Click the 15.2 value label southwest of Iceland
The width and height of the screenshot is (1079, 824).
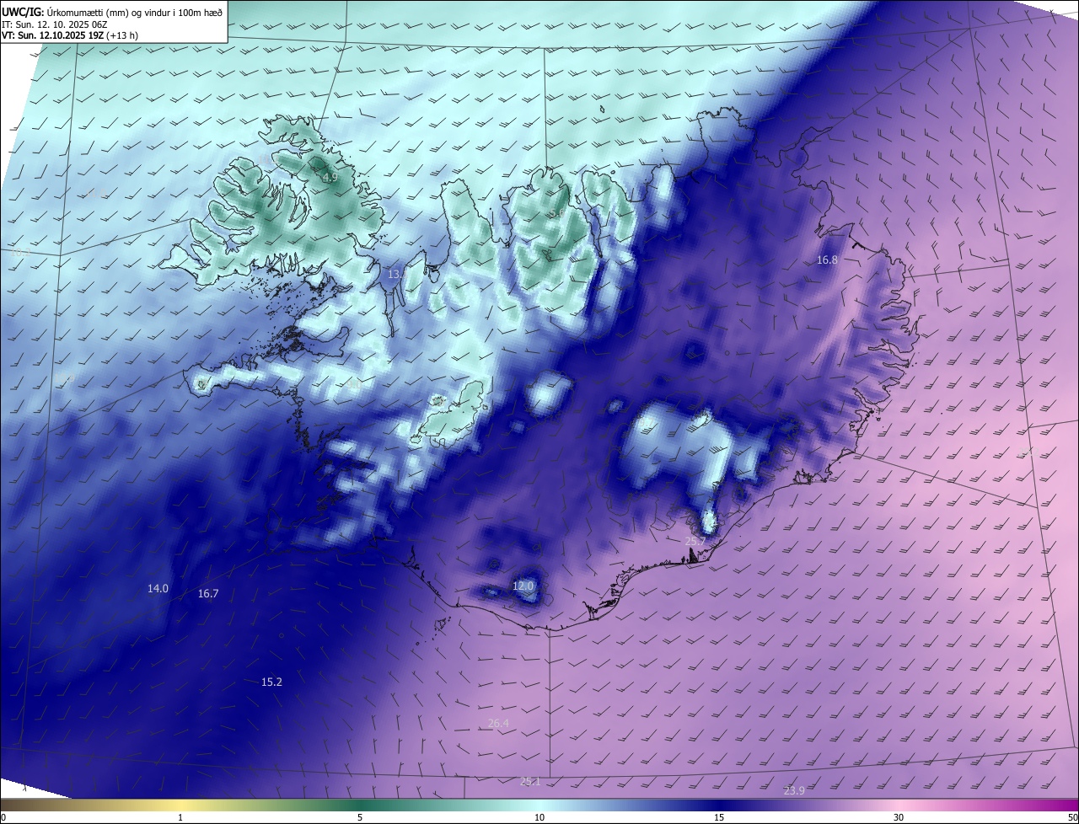[271, 682]
